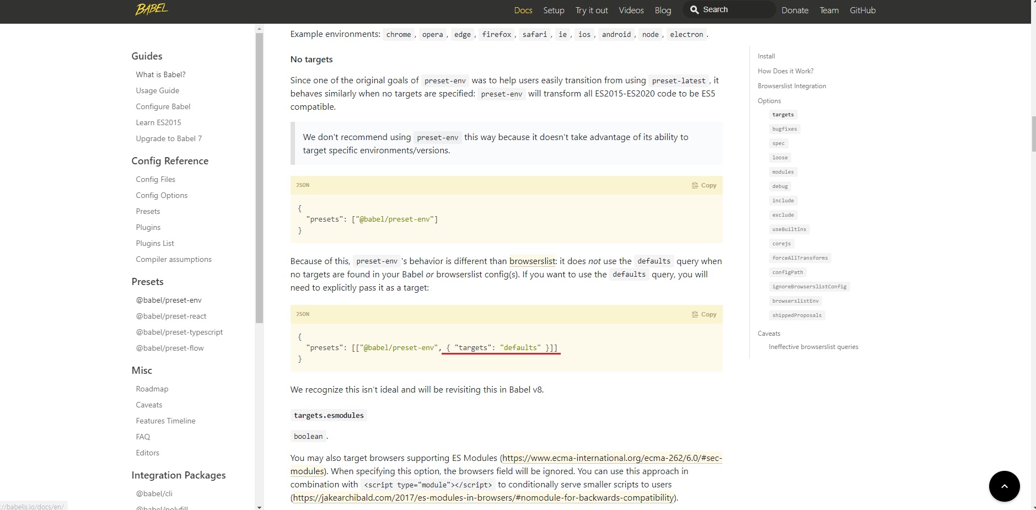
Task: Go to the GitHub link in header
Action: (862, 10)
